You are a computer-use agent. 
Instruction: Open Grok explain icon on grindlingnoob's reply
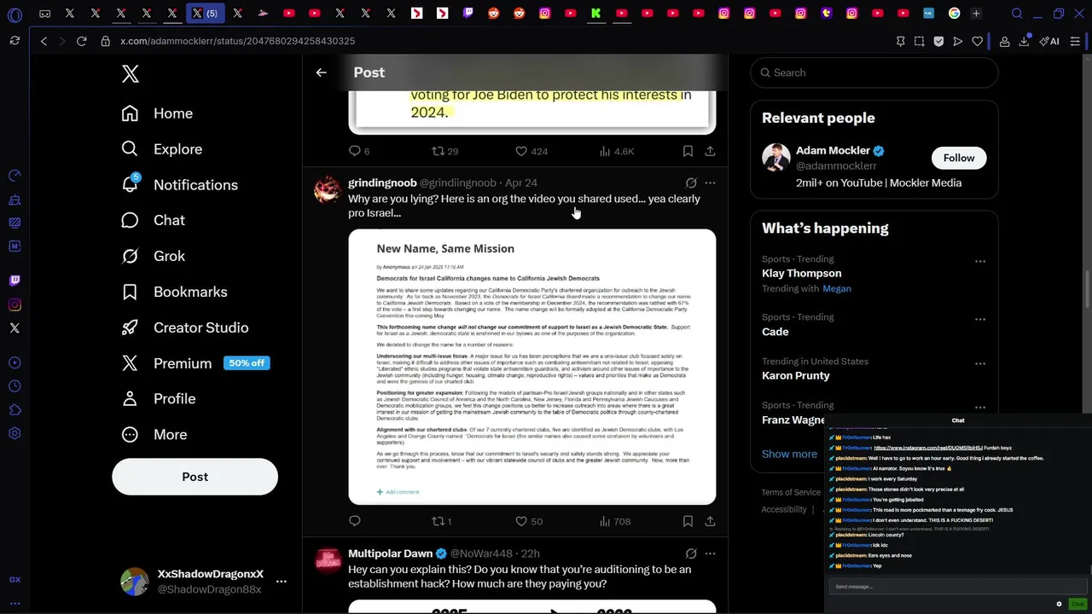pos(691,182)
